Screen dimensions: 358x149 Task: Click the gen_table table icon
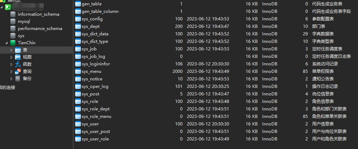tap(78, 4)
